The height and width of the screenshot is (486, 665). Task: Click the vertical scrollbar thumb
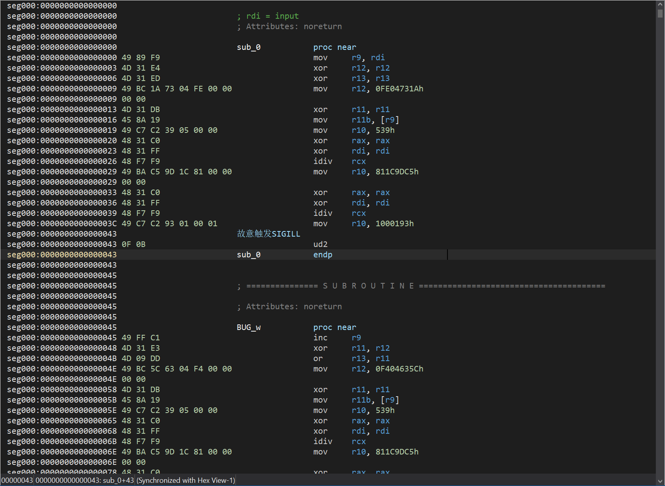coord(660,13)
